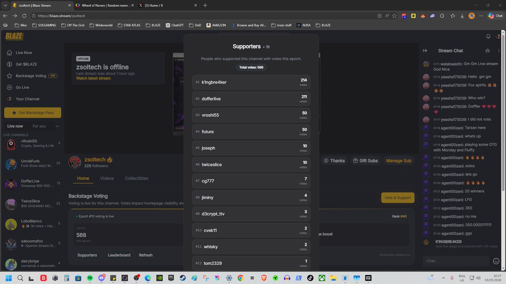The height and width of the screenshot is (284, 506).
Task: Click the Refresh voting button
Action: (x=146, y=255)
